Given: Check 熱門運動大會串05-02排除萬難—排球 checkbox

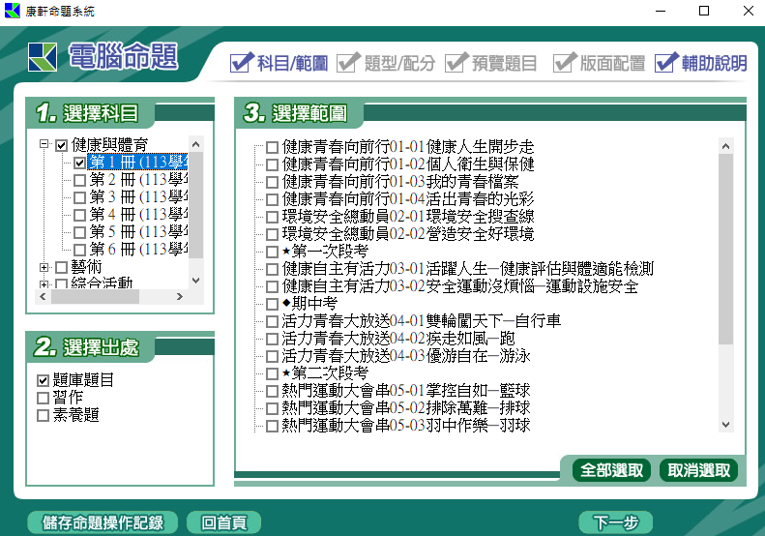Looking at the screenshot, I should pyautogui.click(x=272, y=408).
